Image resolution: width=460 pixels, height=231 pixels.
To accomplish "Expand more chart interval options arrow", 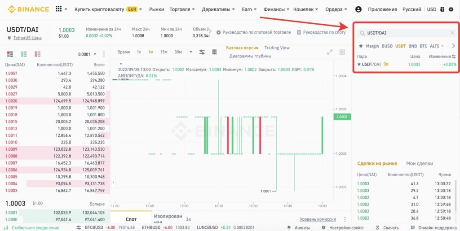I will 191,52.
